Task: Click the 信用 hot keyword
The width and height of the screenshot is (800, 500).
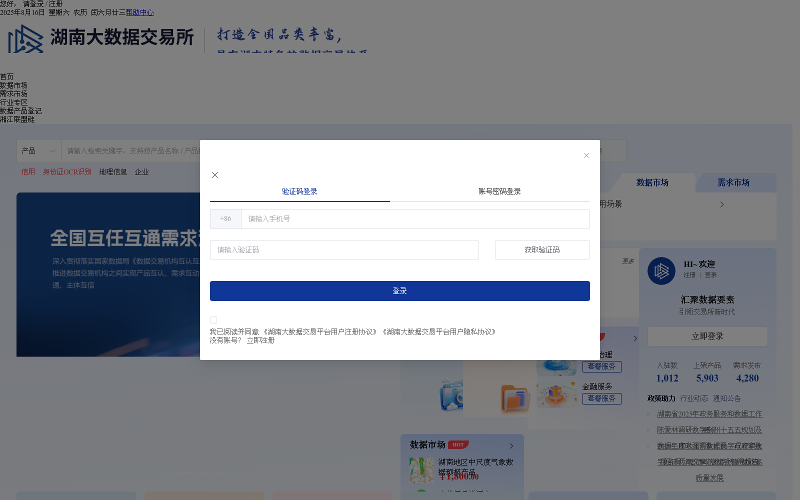Action: coord(28,172)
